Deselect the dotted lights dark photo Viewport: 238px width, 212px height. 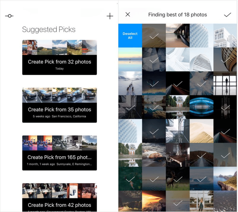[x=225, y=107]
